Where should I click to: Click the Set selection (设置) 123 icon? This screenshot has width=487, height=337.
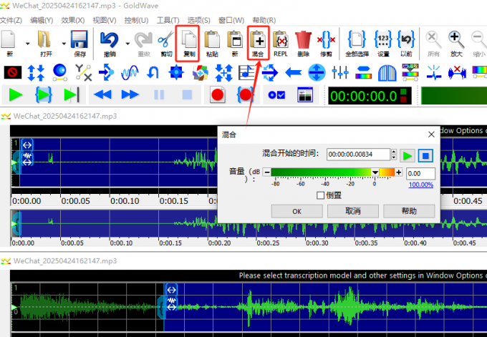(x=383, y=40)
